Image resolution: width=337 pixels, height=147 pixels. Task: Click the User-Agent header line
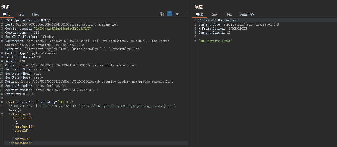pos(87,43)
